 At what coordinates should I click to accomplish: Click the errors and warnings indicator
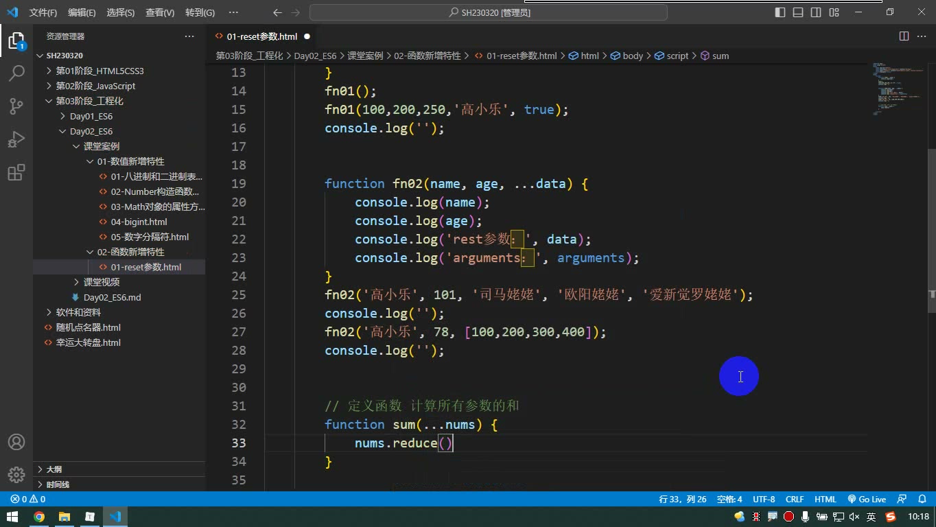(x=27, y=500)
